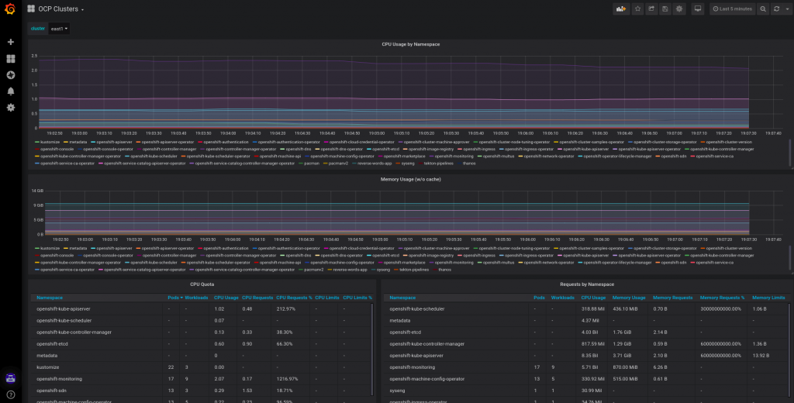The width and height of the screenshot is (794, 403).
Task: Click the Add panel icon in the top bar
Action: (620, 9)
